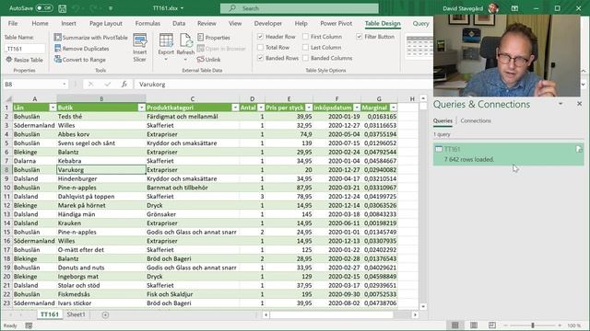
Task: Select cell containing Hindenburger
Action: 101,178
